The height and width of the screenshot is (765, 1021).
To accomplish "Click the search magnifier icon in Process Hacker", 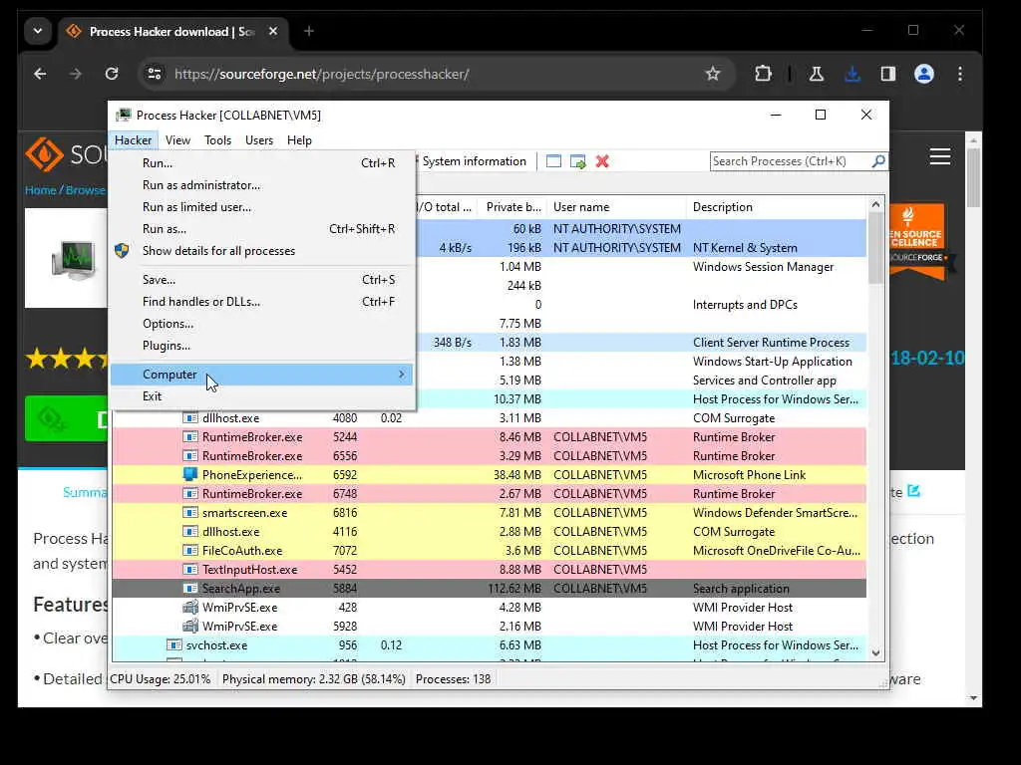I will click(878, 160).
